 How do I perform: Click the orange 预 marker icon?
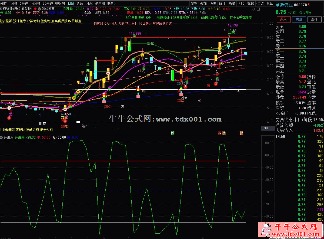(241, 133)
